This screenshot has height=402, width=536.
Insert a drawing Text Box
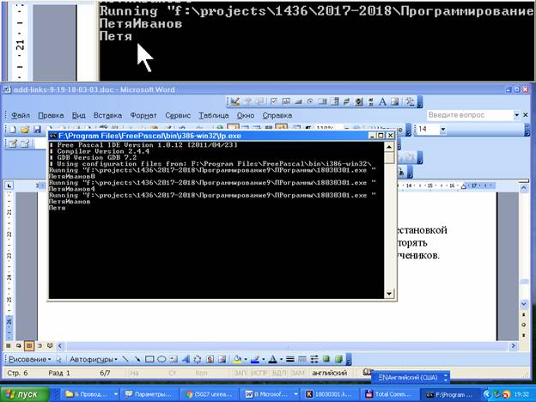174,359
